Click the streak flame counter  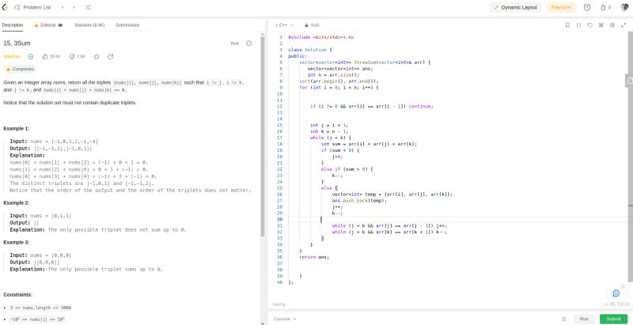click(605, 7)
